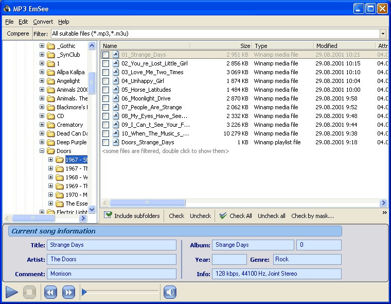This screenshot has width=391, height=304.
Task: Click file list horizontal scrollbar thumb
Action: (x=148, y=202)
